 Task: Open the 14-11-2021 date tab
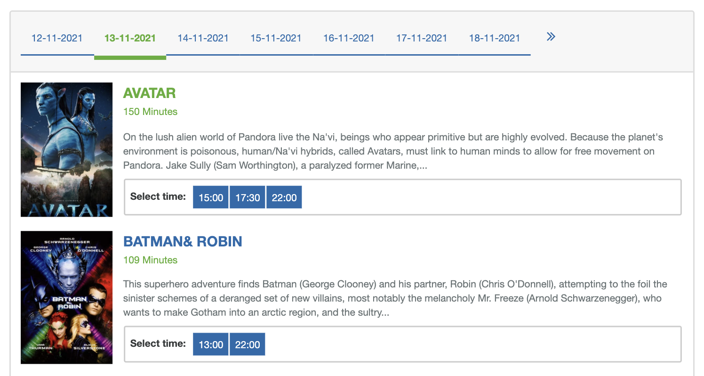click(203, 38)
